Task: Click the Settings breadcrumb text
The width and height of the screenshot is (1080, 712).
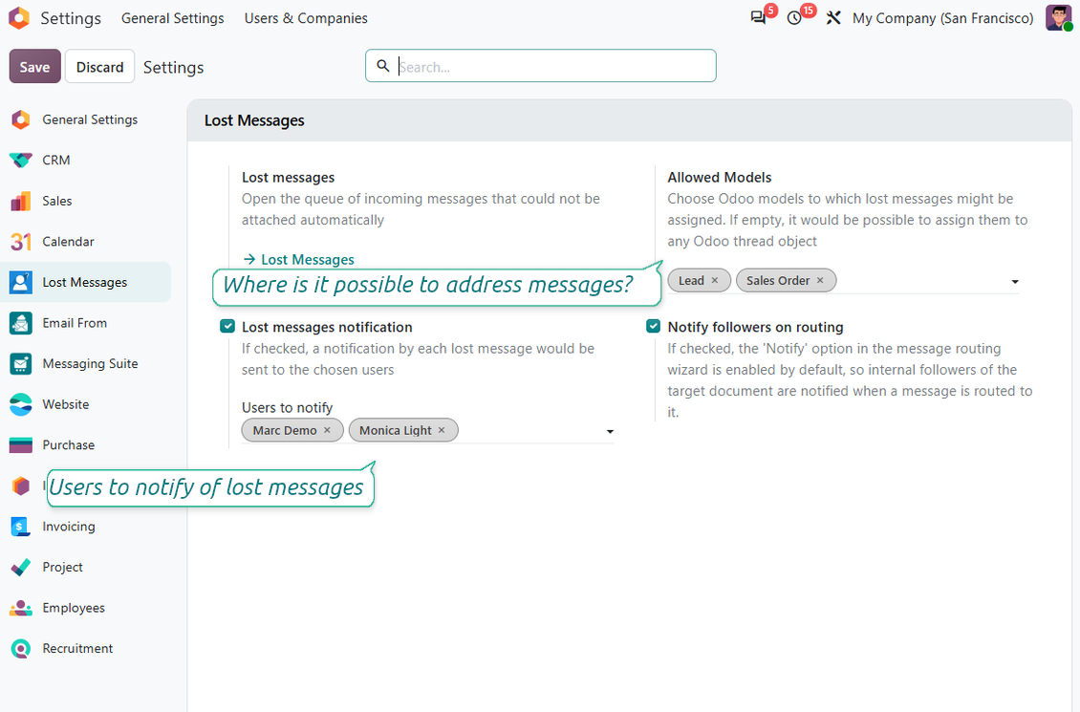Action: [x=174, y=68]
